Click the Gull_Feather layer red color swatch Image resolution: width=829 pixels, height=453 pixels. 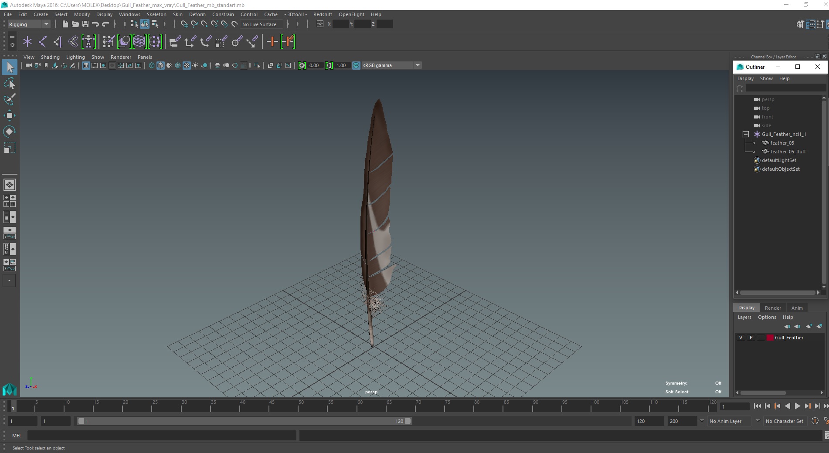770,338
